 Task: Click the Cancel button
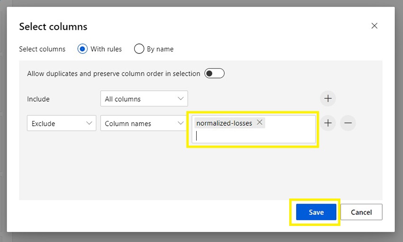[x=361, y=212]
